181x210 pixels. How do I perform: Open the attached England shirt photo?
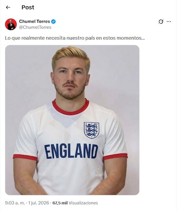pyautogui.click(x=72, y=120)
